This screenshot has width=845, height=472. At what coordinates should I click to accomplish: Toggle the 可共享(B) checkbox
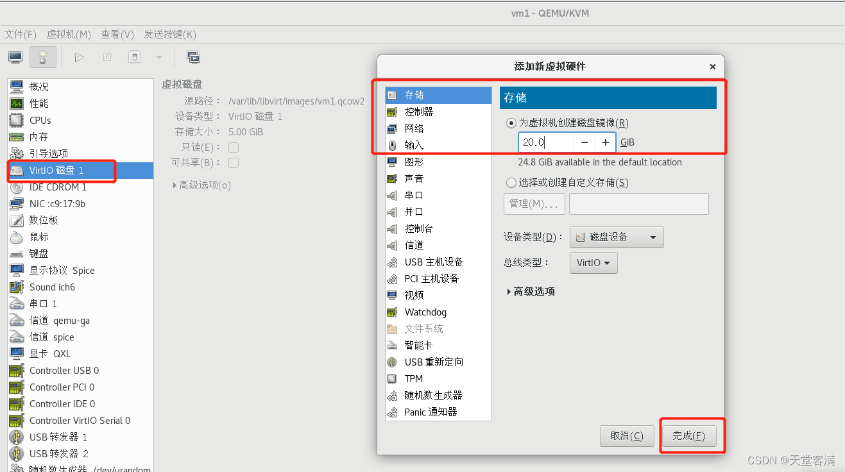(234, 163)
